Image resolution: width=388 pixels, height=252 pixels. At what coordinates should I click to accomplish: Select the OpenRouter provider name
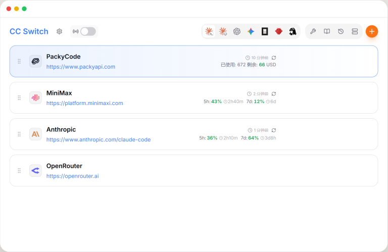coord(64,166)
